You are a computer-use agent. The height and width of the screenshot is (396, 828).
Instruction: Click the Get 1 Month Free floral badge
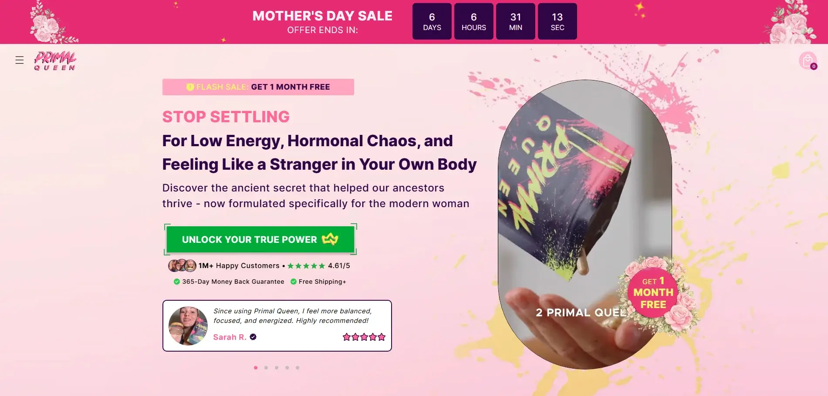[x=653, y=293]
